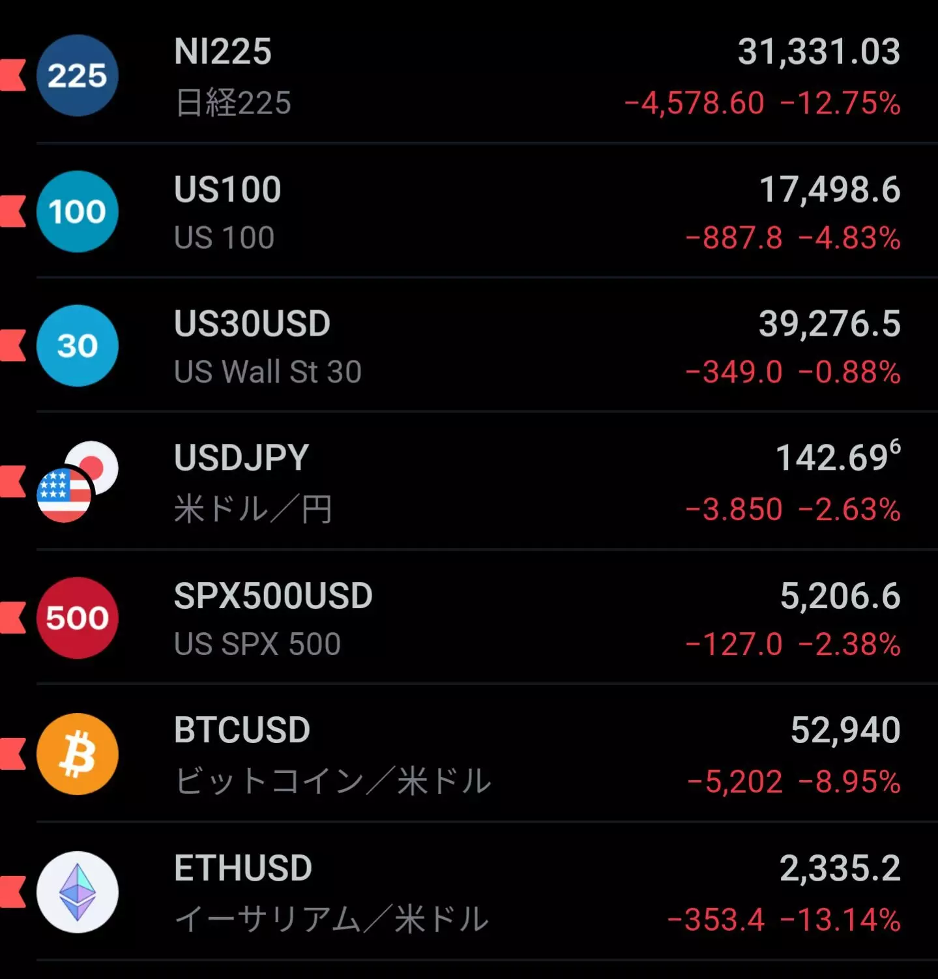Open BTCUSD price 52,940

point(845,729)
